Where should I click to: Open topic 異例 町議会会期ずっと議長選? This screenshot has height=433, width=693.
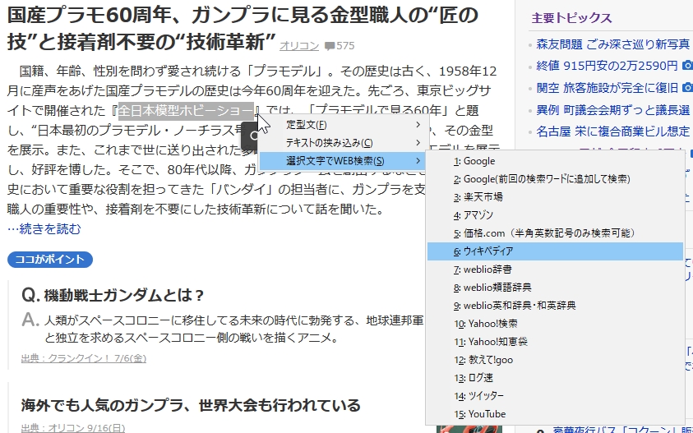613,109
